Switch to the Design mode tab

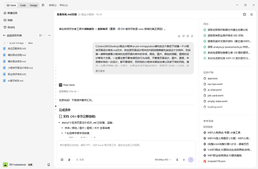[x=34, y=5]
